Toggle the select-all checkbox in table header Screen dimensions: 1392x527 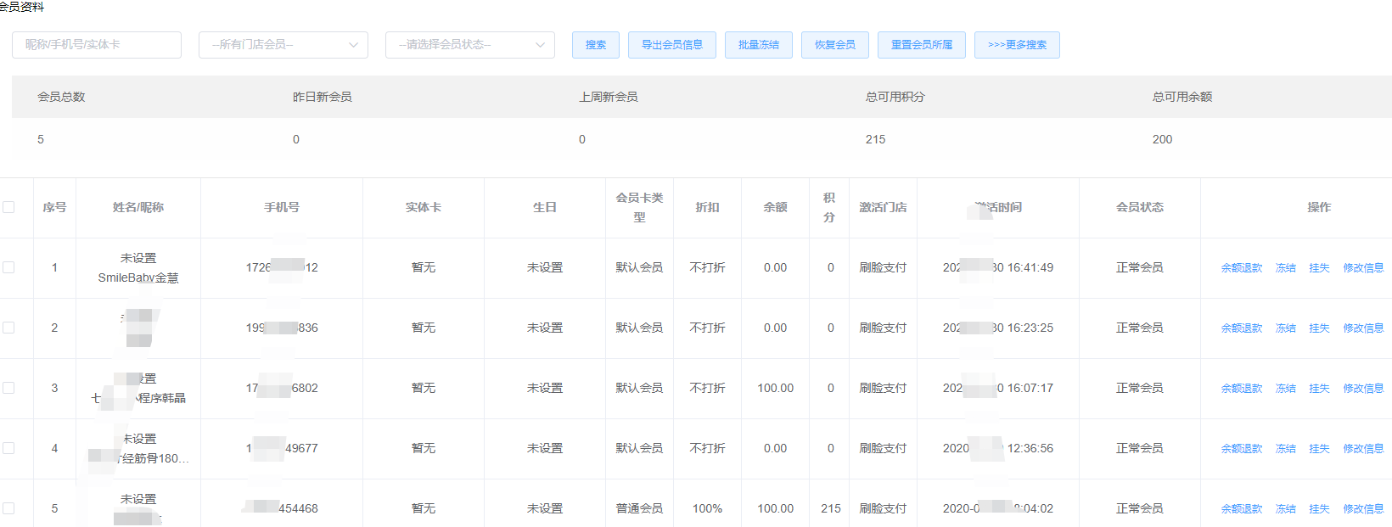tap(8, 207)
